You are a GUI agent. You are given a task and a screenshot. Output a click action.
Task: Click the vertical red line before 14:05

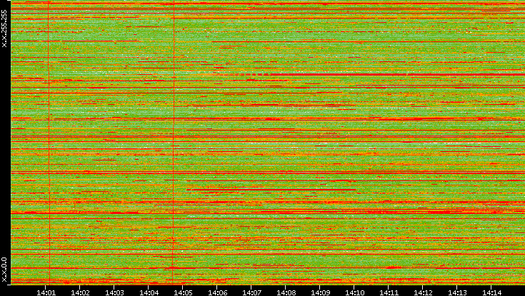click(x=174, y=142)
